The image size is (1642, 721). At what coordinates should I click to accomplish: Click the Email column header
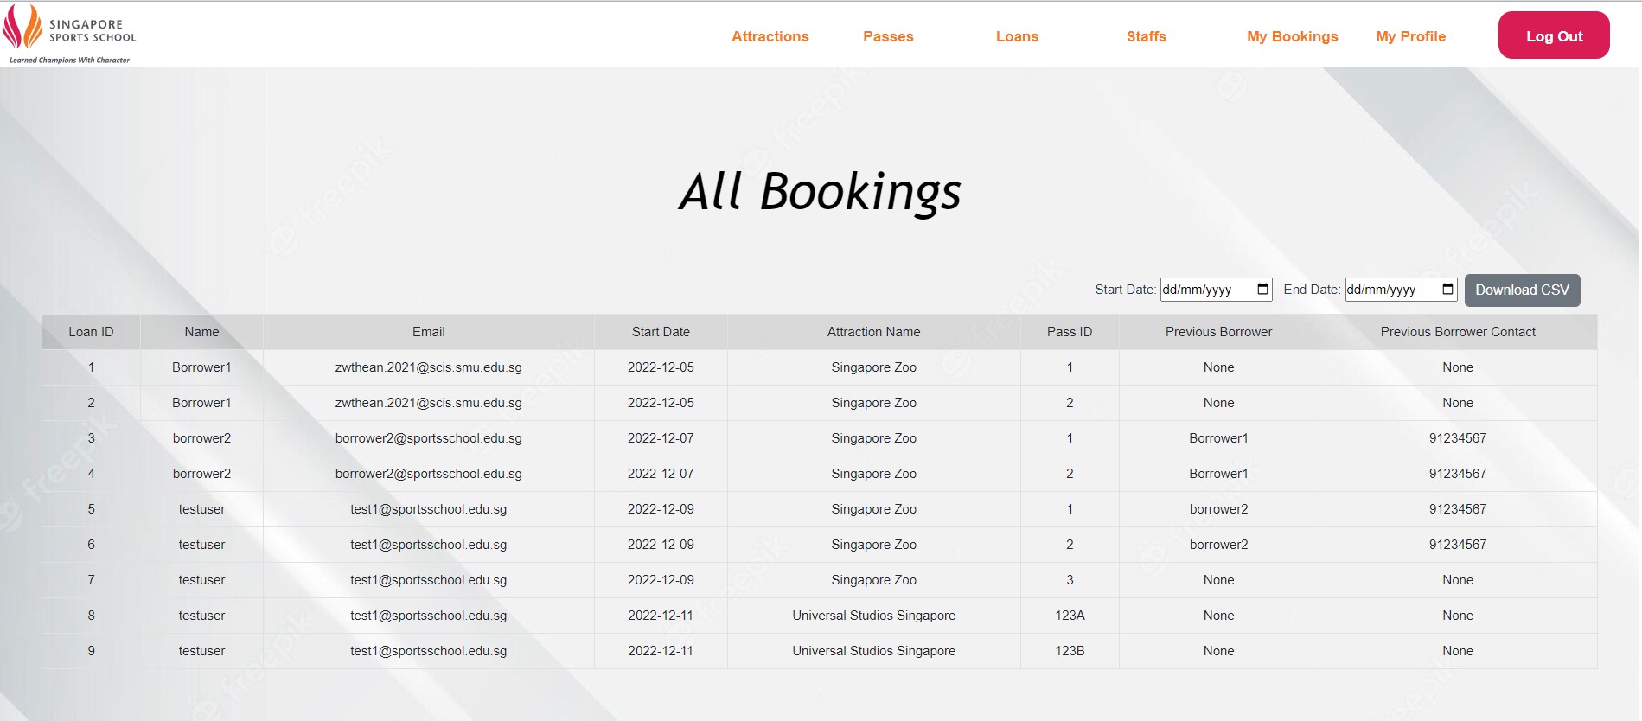click(428, 332)
